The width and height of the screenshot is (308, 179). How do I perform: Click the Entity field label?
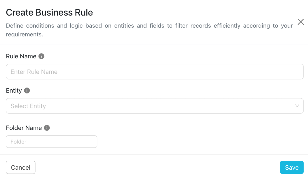14,91
